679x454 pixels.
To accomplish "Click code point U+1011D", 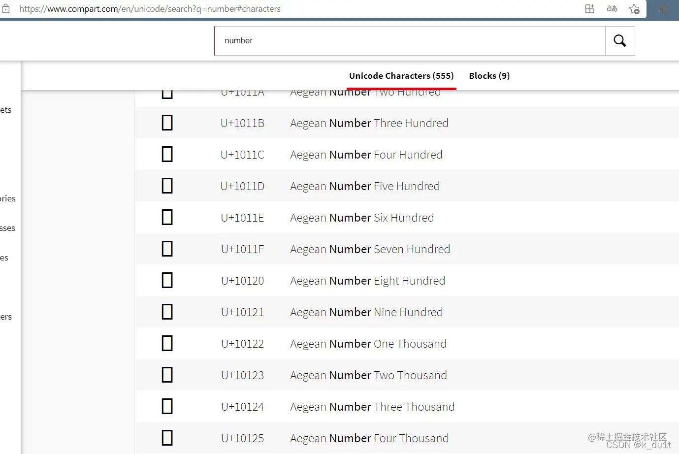I will 242,186.
